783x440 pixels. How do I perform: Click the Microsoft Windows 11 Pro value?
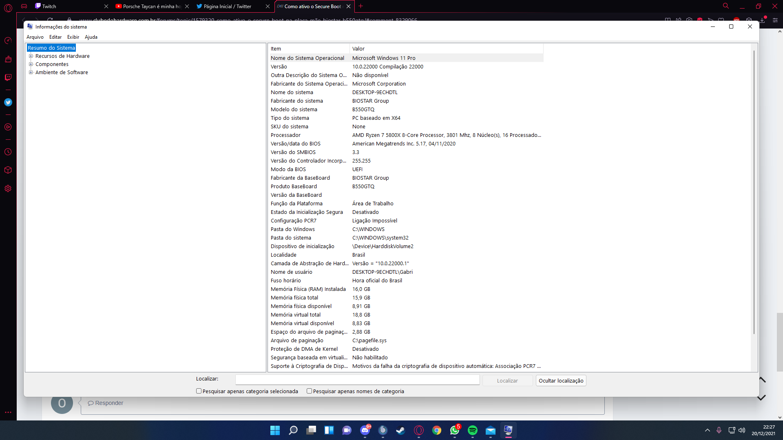click(x=384, y=58)
